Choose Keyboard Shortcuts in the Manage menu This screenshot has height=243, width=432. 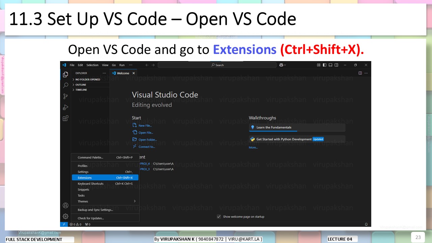tap(105, 184)
